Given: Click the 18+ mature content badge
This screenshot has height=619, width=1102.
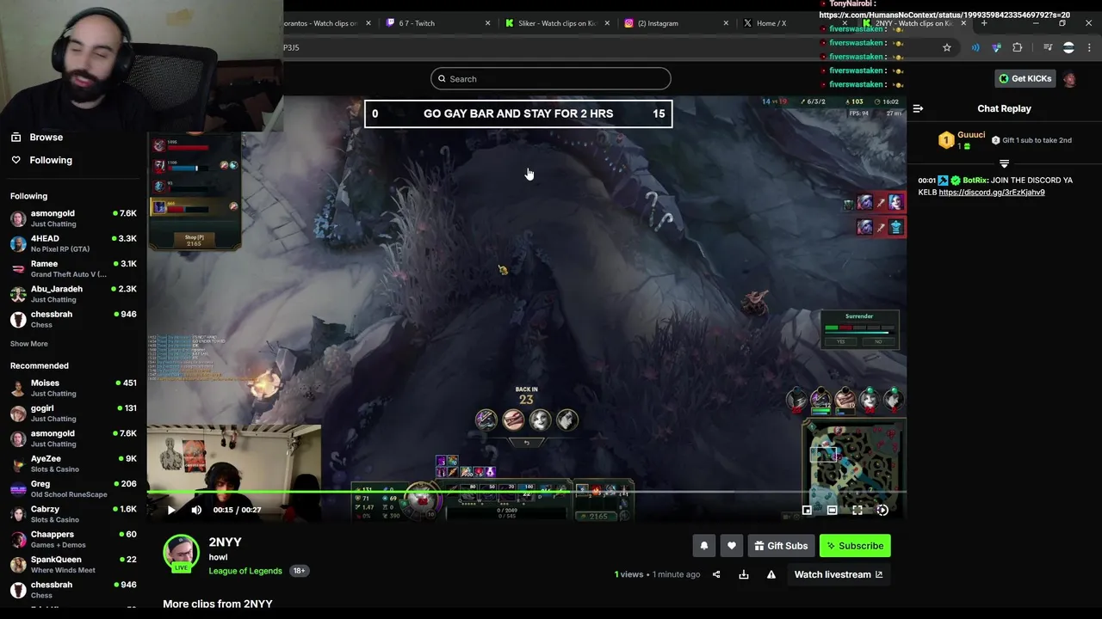Looking at the screenshot, I should coord(299,571).
